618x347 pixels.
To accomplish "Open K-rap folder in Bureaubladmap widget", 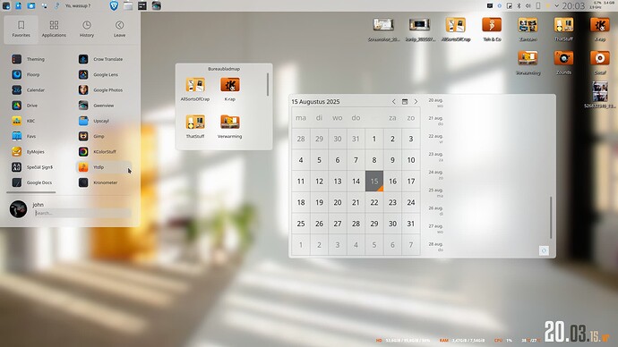I will click(230, 89).
